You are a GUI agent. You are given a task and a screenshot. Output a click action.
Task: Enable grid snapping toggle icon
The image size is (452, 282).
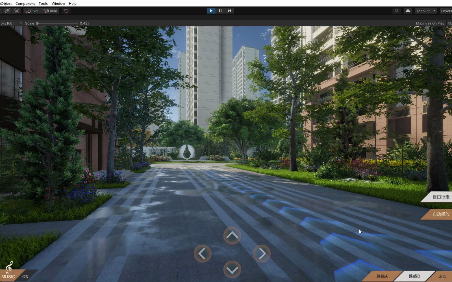pyautogui.click(x=66, y=10)
